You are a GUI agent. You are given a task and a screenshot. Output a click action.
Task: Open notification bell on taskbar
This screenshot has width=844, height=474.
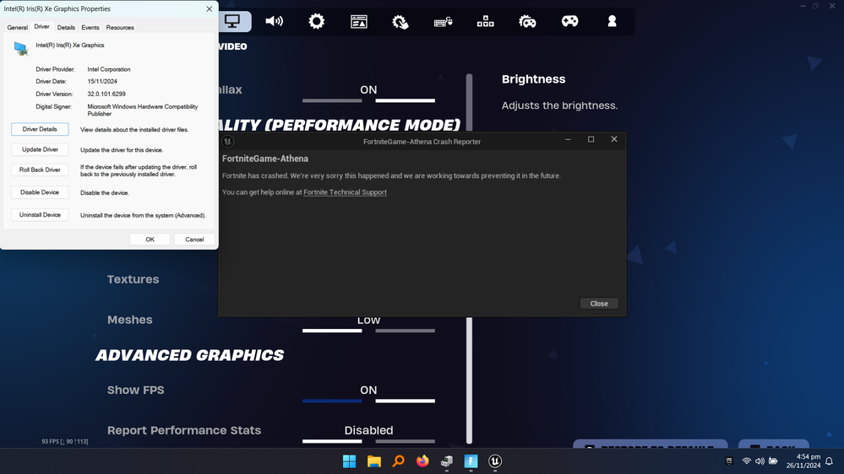[829, 461]
